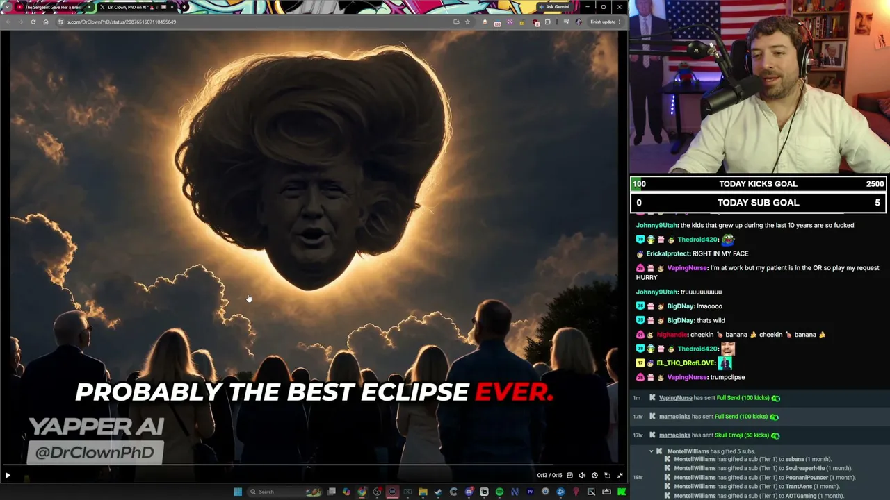The height and width of the screenshot is (500, 890).
Task: Go to the browser home page
Action: tap(46, 22)
